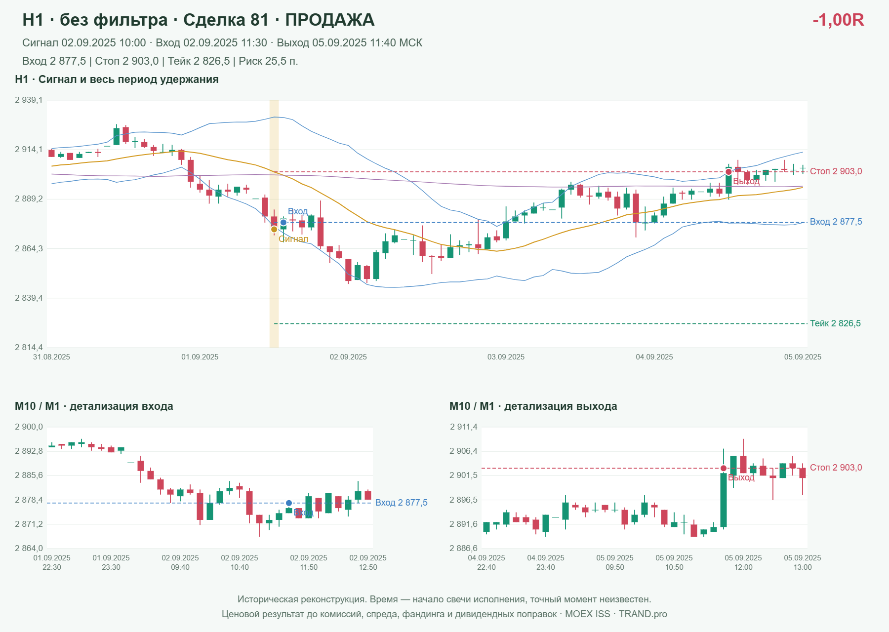Click the 02.09.2025 date label on H1 chart
Screen dimensions: 889x632
click(x=348, y=357)
